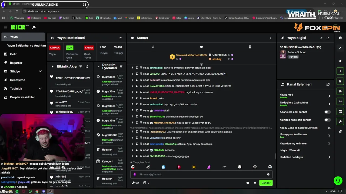Timeout user 1icardi with hourglass icon
The image size is (346, 194).
[137, 98]
